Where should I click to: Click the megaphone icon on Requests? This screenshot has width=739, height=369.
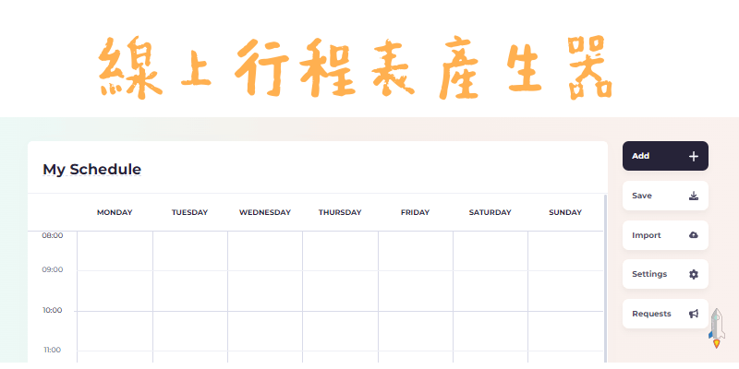pyautogui.click(x=694, y=314)
